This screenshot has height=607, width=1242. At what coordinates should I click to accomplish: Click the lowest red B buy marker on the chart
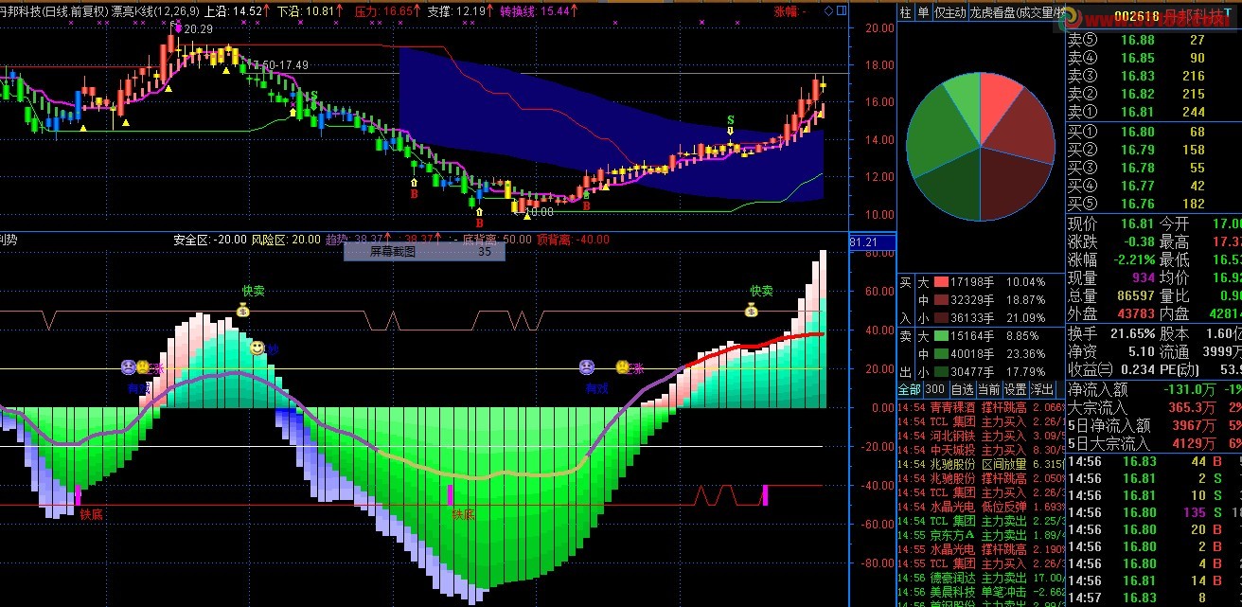tap(479, 223)
